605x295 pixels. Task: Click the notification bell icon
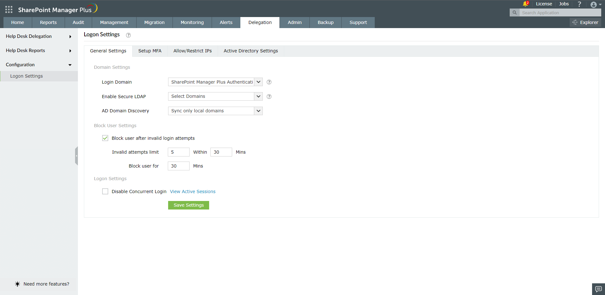[525, 4]
